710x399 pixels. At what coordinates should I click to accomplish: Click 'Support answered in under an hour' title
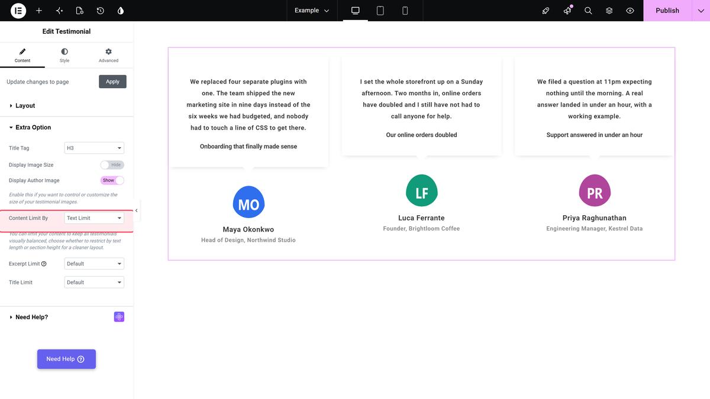pyautogui.click(x=595, y=135)
